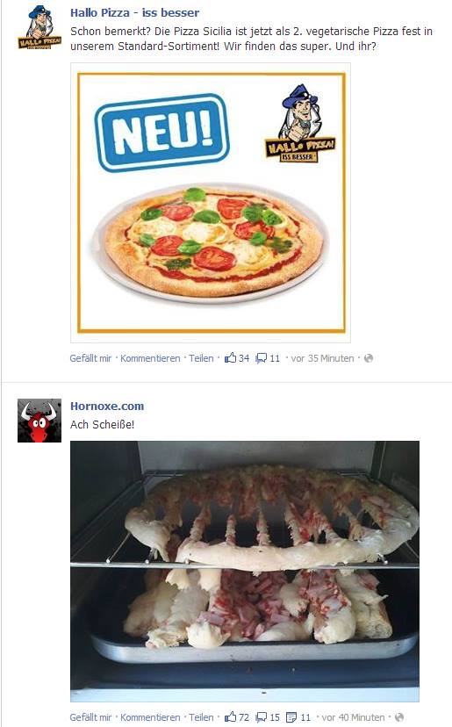Click Kommentieren under the Pizza Sicilia post
452x727 pixels.
tap(150, 358)
